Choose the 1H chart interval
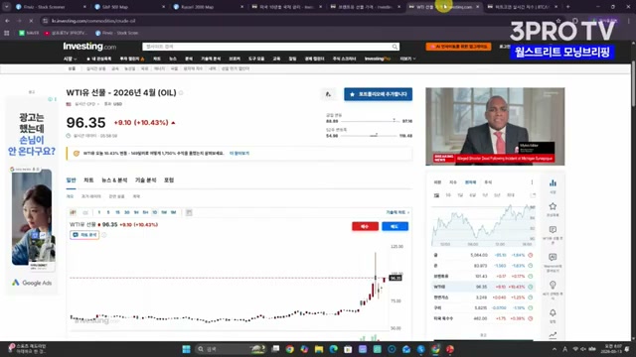This screenshot has height=357, width=636. point(136,212)
